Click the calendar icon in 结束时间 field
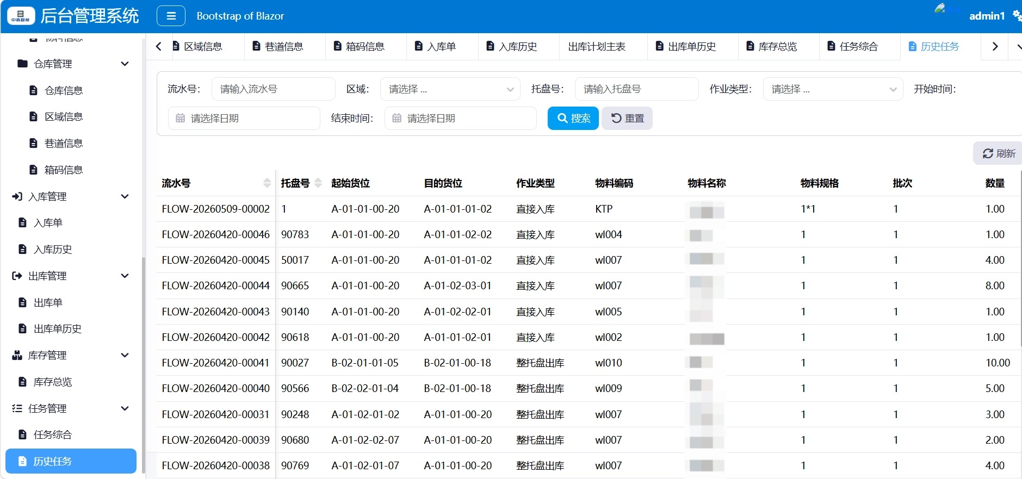 click(397, 118)
